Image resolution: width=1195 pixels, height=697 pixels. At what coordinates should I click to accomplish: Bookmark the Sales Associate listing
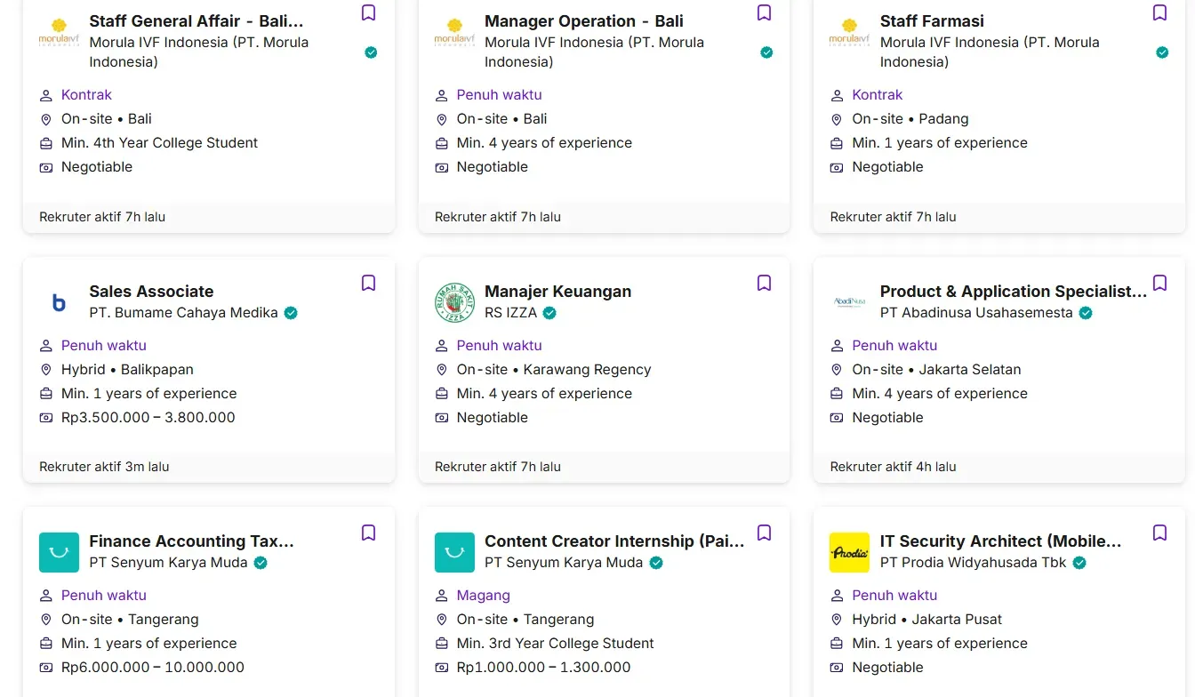click(x=368, y=283)
